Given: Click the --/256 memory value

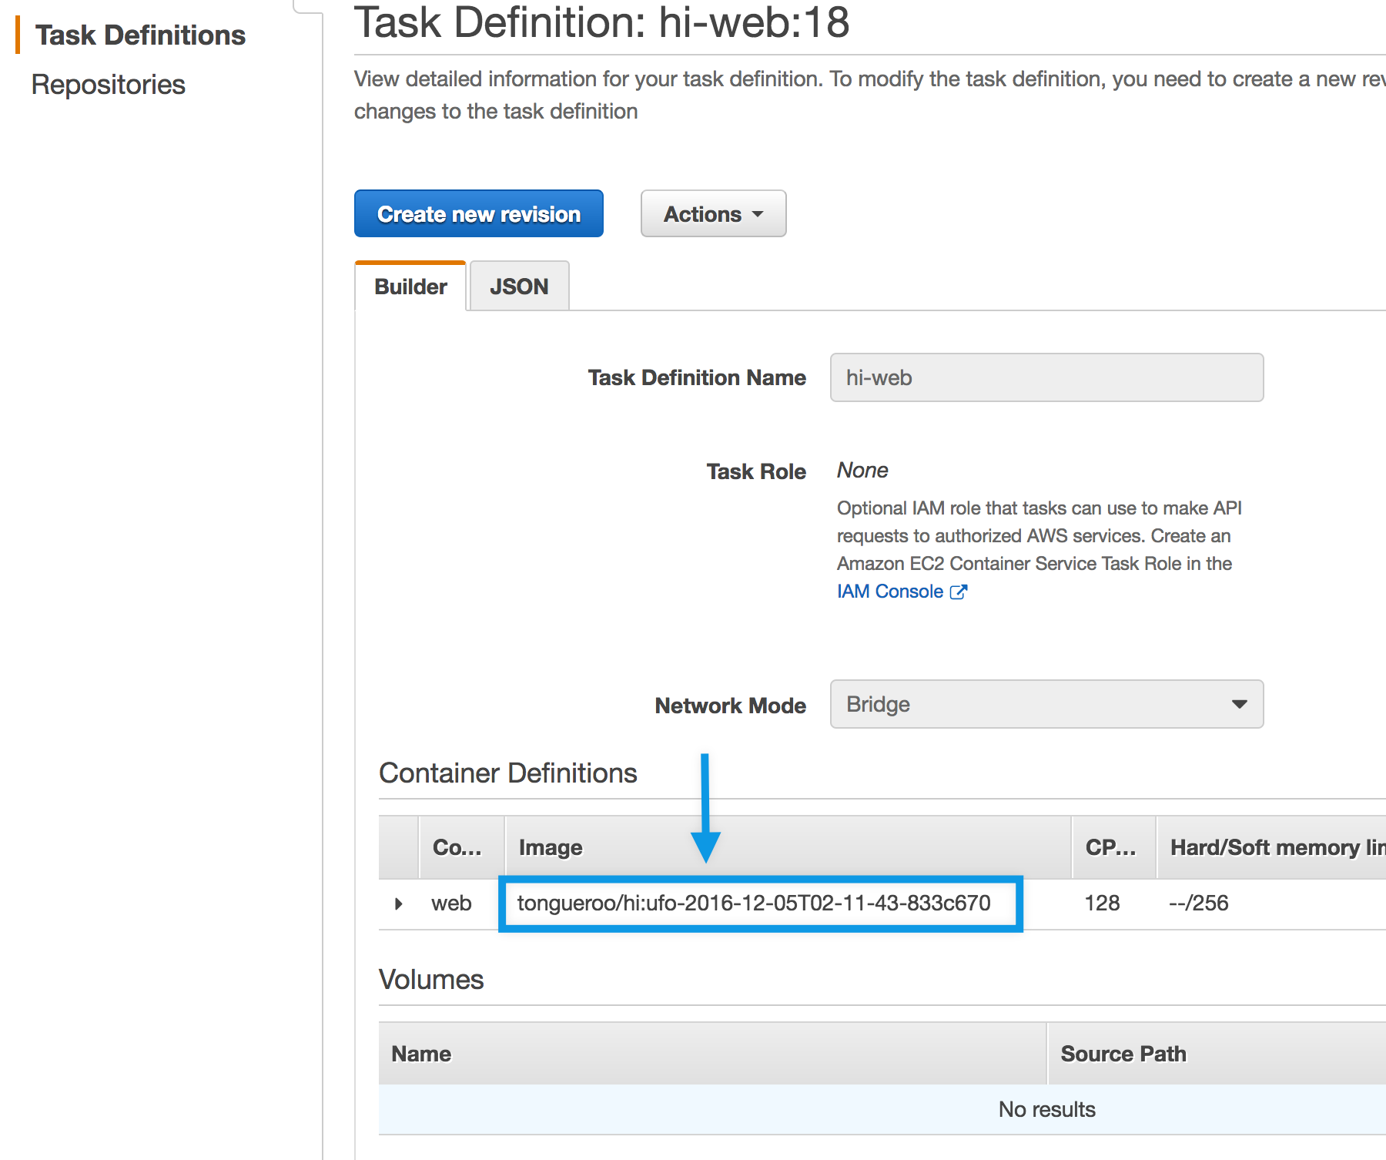Looking at the screenshot, I should tap(1198, 903).
